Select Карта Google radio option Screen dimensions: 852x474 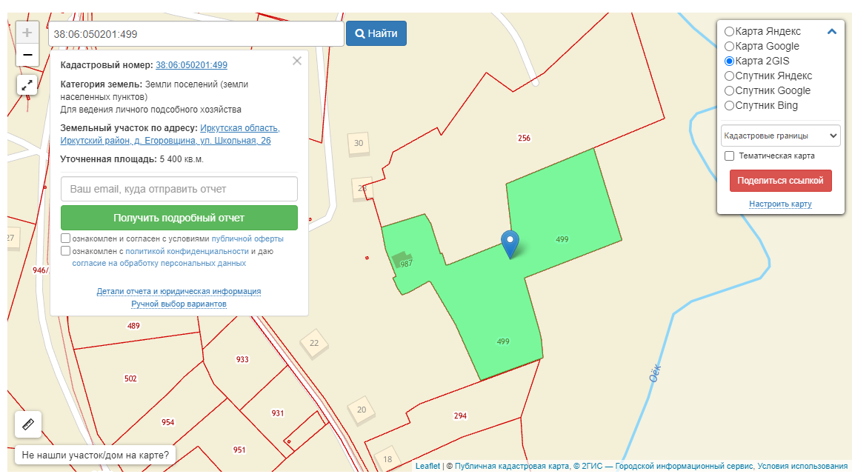point(729,46)
